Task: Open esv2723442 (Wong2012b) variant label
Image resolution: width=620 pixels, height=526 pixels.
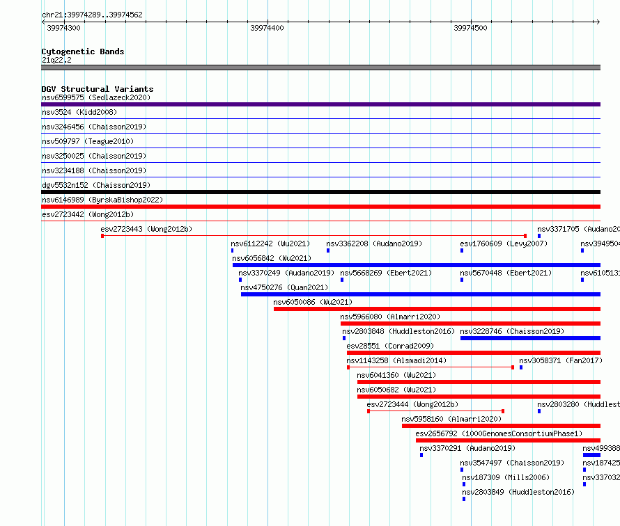Action: click(88, 214)
